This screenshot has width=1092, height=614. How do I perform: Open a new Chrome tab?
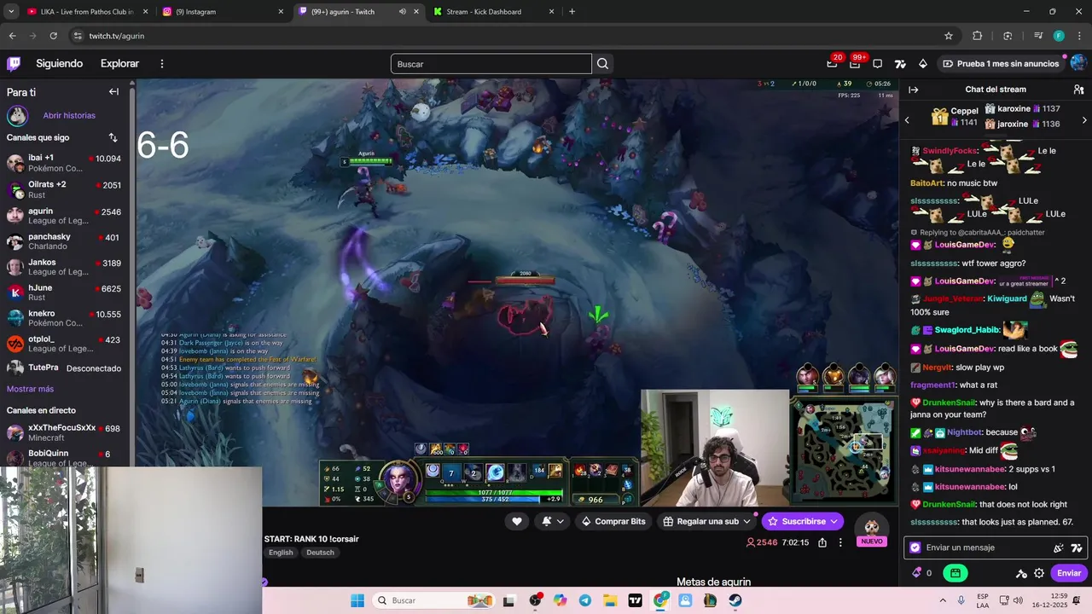(x=572, y=12)
